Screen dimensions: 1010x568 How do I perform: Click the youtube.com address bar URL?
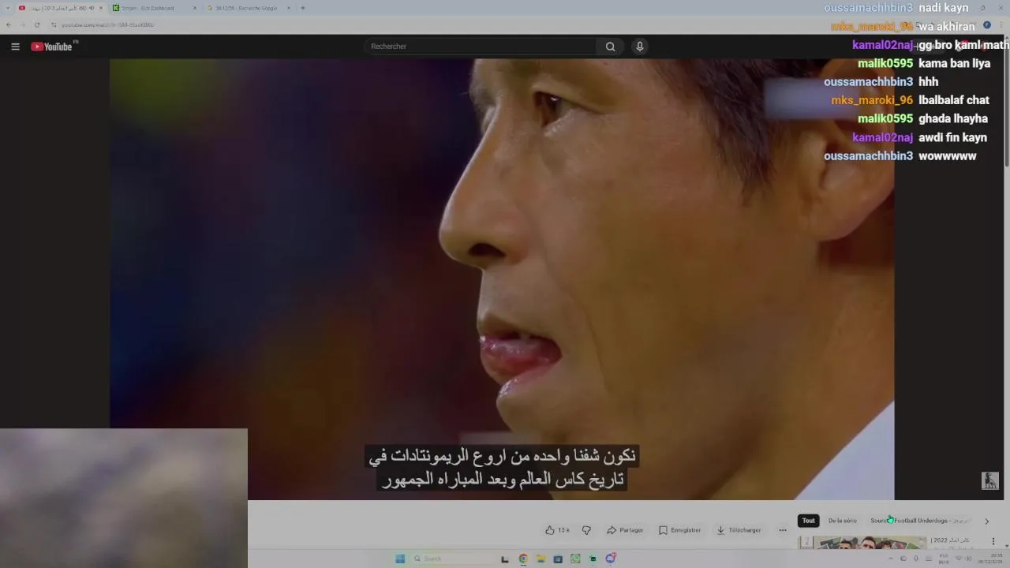107,24
